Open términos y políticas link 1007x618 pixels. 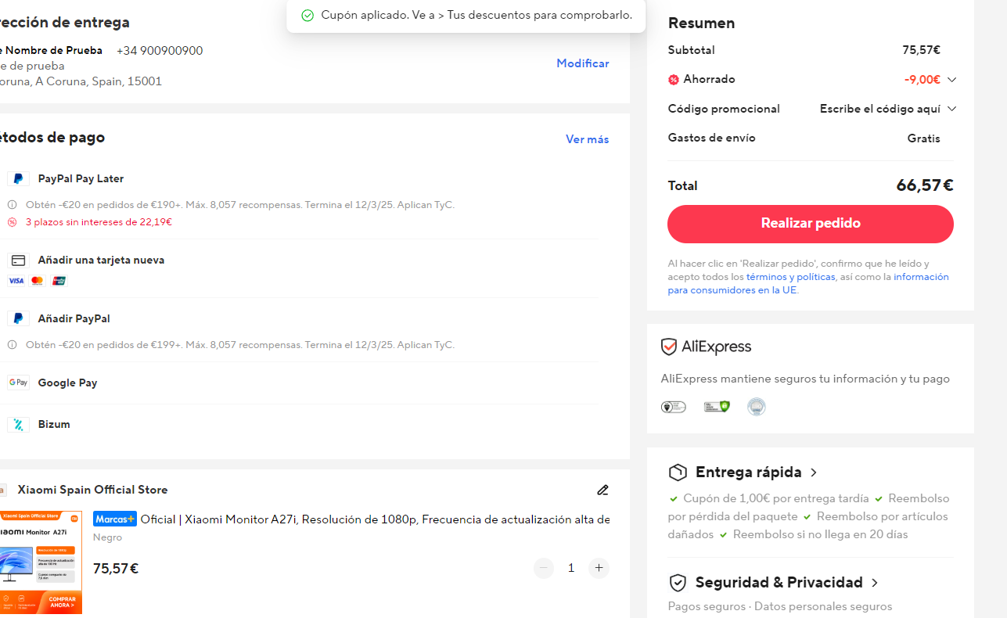click(x=790, y=277)
